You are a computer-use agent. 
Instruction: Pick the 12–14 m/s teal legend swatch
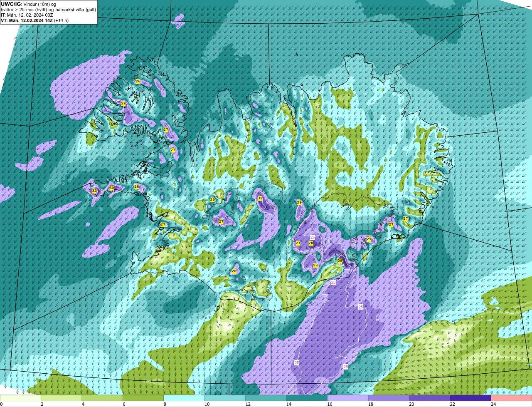click(266, 398)
